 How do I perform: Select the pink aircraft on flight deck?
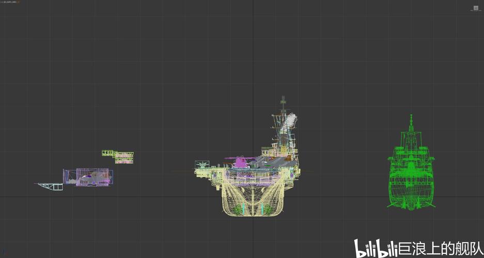(241, 162)
